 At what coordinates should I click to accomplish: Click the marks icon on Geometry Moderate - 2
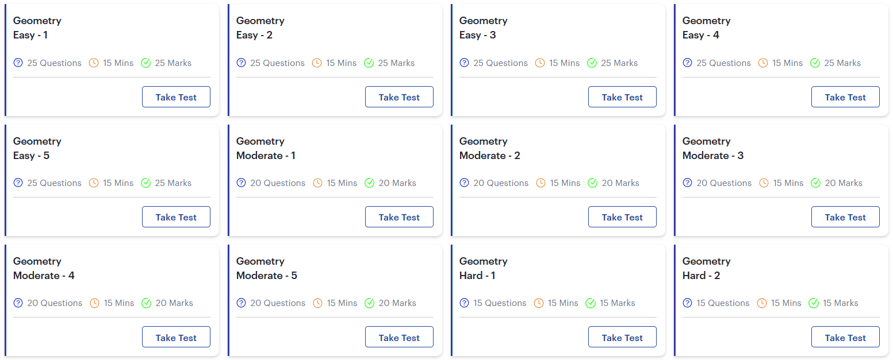pyautogui.click(x=592, y=183)
